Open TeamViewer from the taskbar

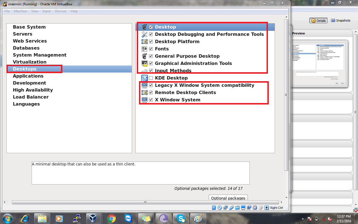(129, 218)
